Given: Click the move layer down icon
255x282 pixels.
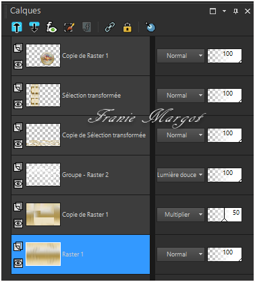Looking at the screenshot, I should pos(34,28).
